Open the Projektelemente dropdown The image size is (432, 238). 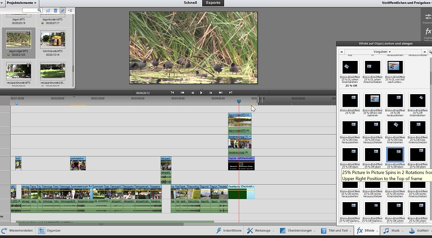pyautogui.click(x=22, y=3)
